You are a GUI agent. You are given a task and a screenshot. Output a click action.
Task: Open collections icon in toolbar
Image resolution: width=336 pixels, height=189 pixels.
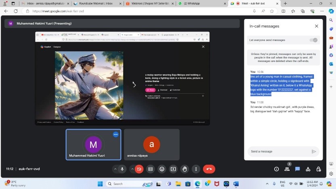coord(302,11)
